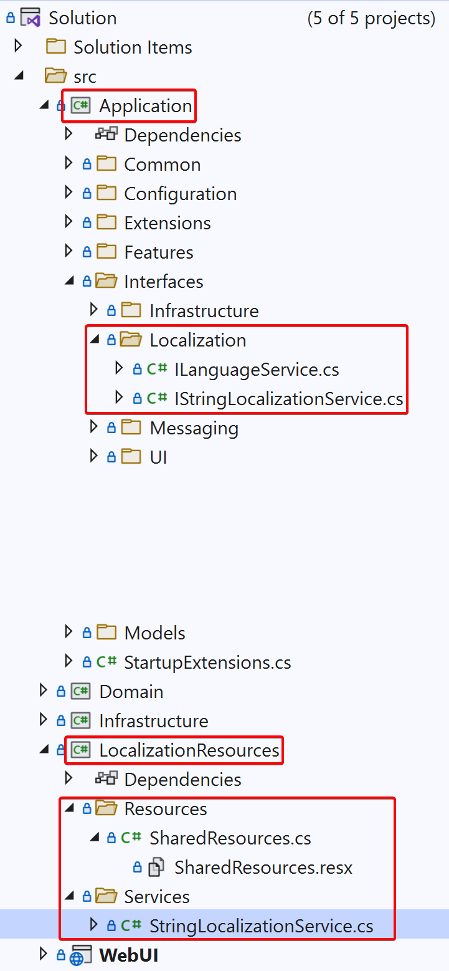Expand the Domain project node

coord(42,691)
